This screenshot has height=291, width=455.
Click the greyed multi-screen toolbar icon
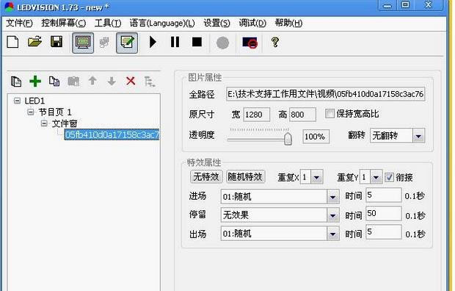[x=104, y=43]
